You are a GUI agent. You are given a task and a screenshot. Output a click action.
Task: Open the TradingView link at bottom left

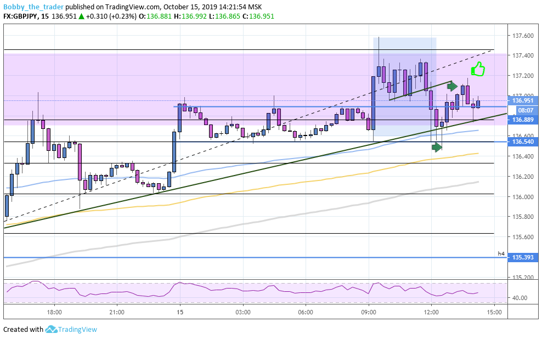(x=77, y=329)
